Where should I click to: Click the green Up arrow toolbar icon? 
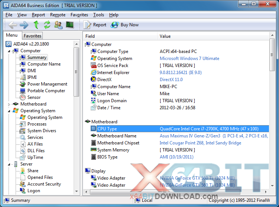pyautogui.click(x=36, y=25)
